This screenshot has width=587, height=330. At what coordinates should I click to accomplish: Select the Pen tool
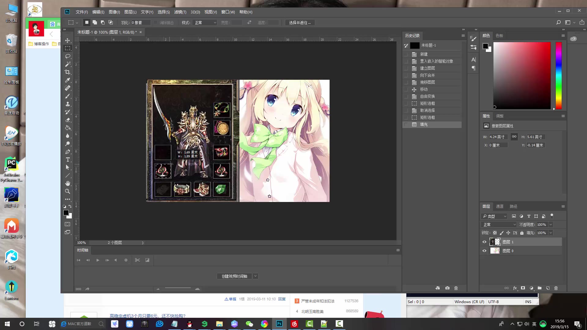tap(68, 152)
